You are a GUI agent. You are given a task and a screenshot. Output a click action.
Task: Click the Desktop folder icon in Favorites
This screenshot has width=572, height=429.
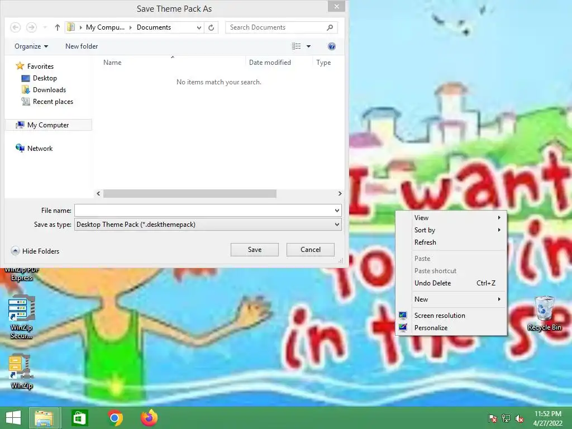click(26, 78)
